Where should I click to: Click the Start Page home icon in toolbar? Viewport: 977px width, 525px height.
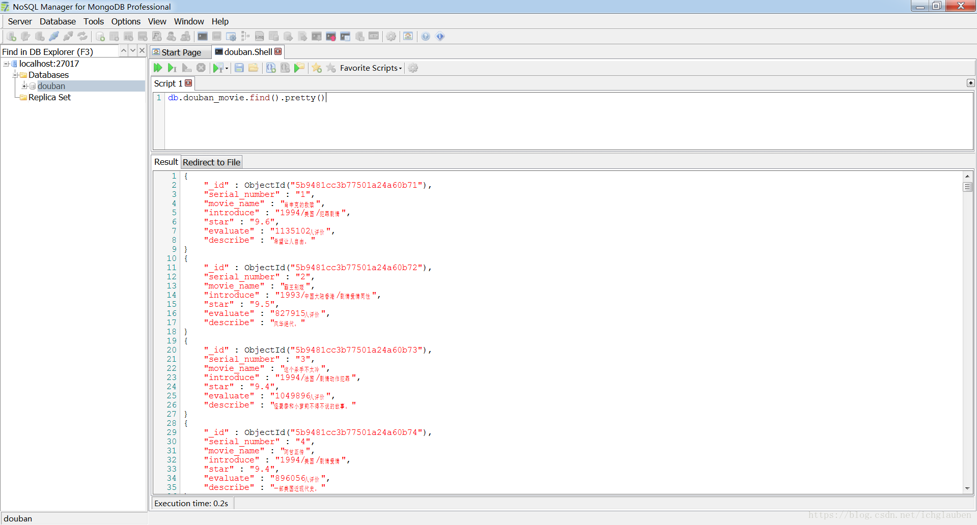pos(408,36)
